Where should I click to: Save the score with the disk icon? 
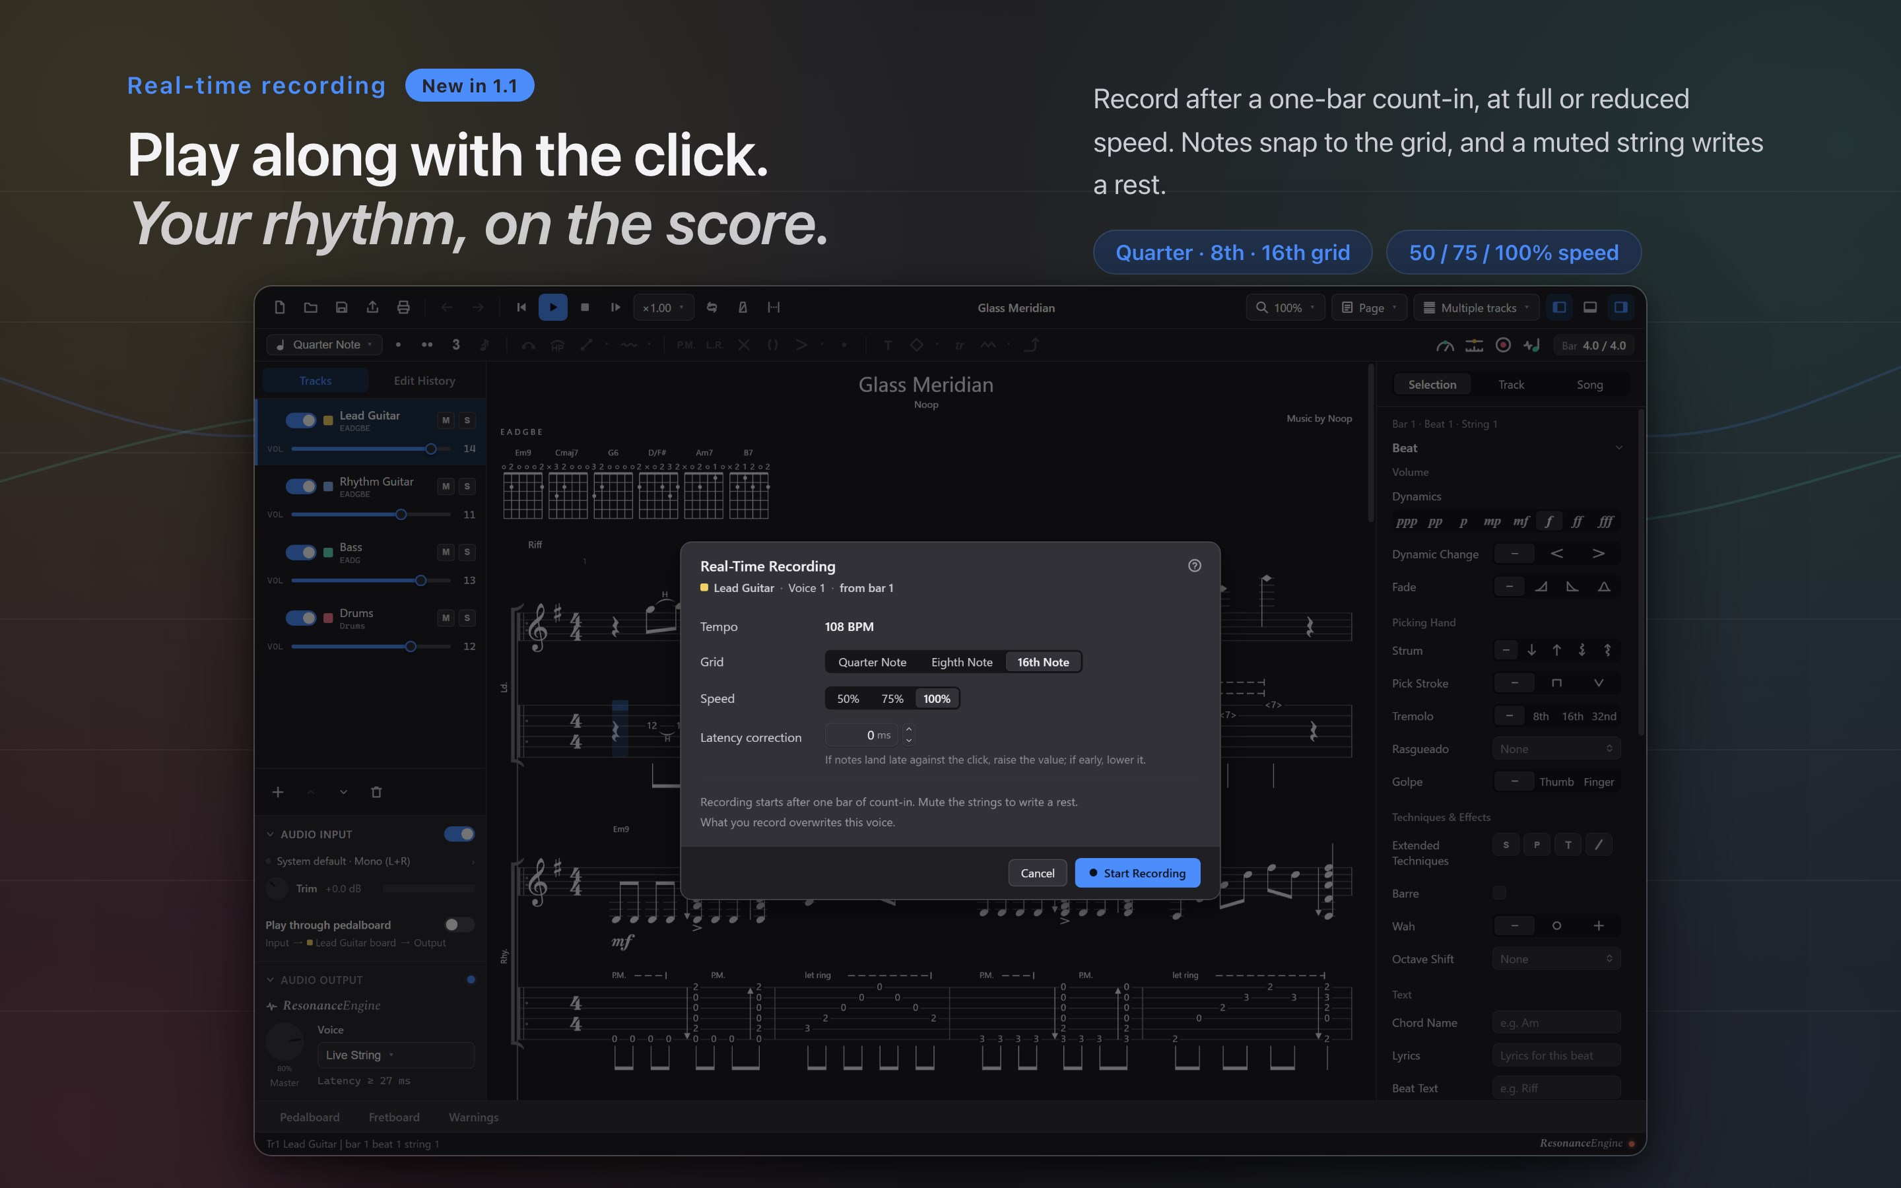(x=342, y=307)
